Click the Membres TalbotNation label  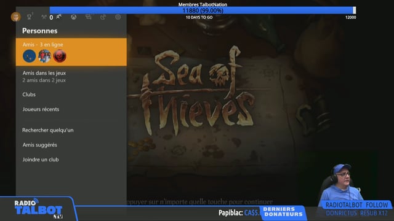click(x=203, y=4)
